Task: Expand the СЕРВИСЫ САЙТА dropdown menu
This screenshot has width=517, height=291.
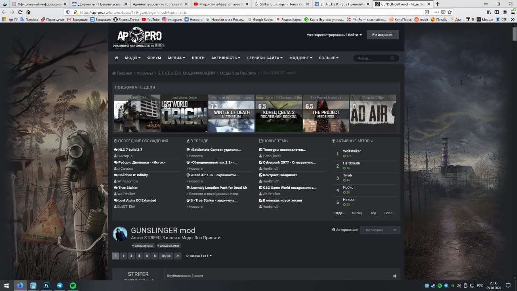Action: pyautogui.click(x=265, y=58)
